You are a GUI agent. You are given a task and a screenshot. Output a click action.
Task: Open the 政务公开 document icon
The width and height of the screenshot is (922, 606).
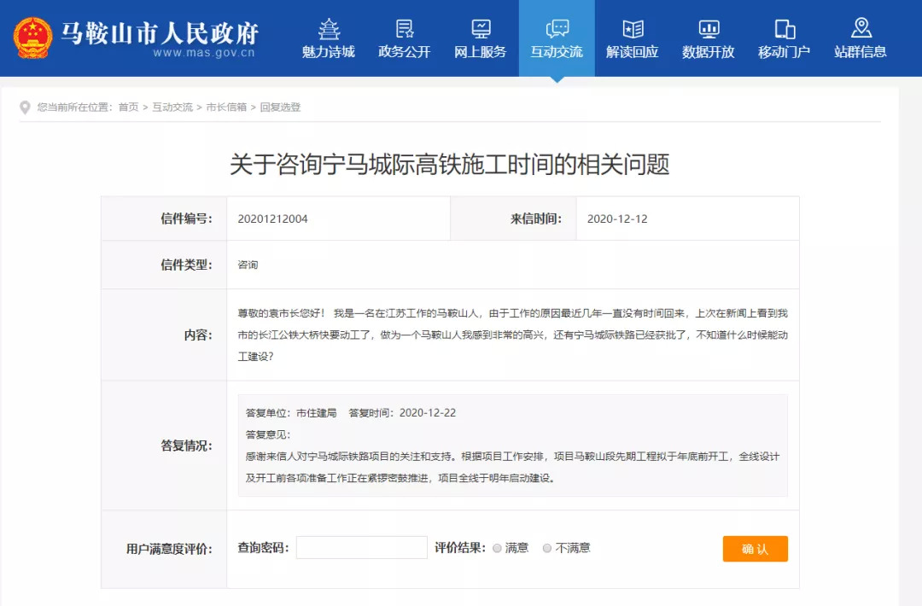[x=405, y=29]
